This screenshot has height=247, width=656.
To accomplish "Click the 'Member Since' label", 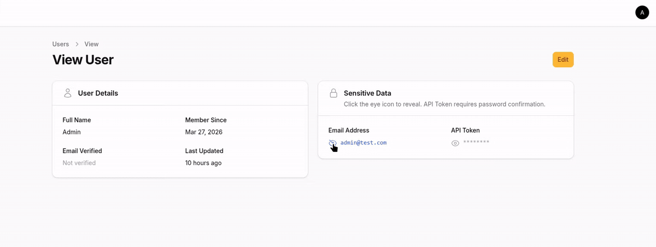I will coord(206,120).
